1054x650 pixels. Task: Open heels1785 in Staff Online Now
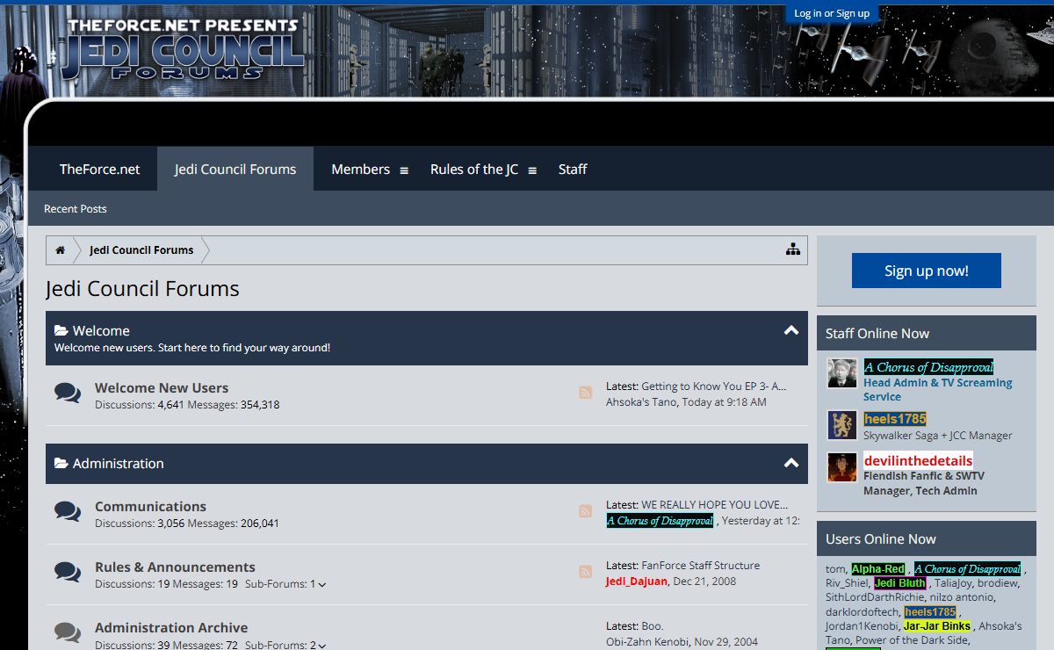pos(895,418)
